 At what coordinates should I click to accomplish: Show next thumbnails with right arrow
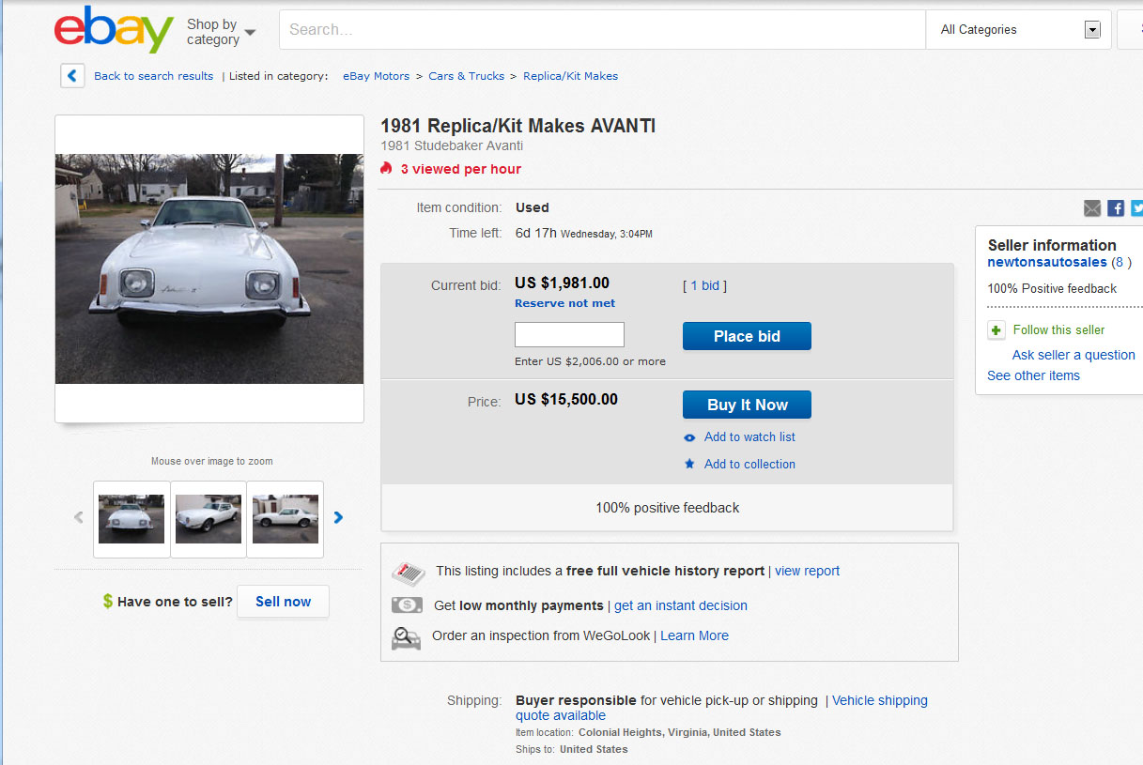pos(338,517)
